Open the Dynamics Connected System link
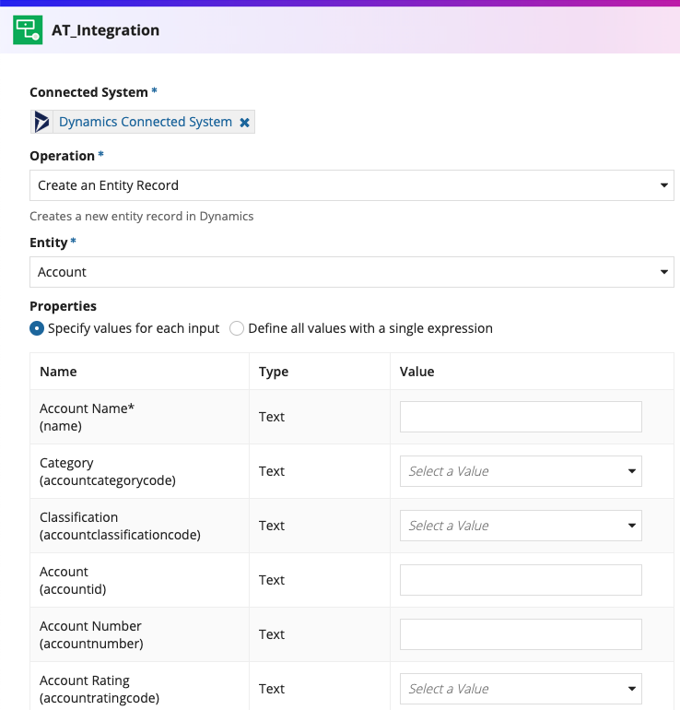Screen dimensions: 680x710 tap(146, 122)
